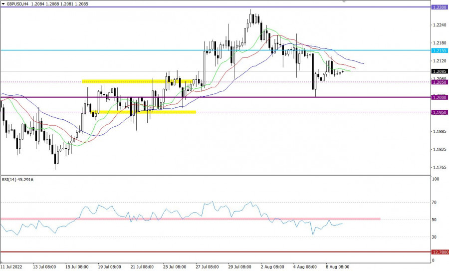Click the blue 1.2155 price level tag
The image size is (449, 271).
pyautogui.click(x=440, y=50)
